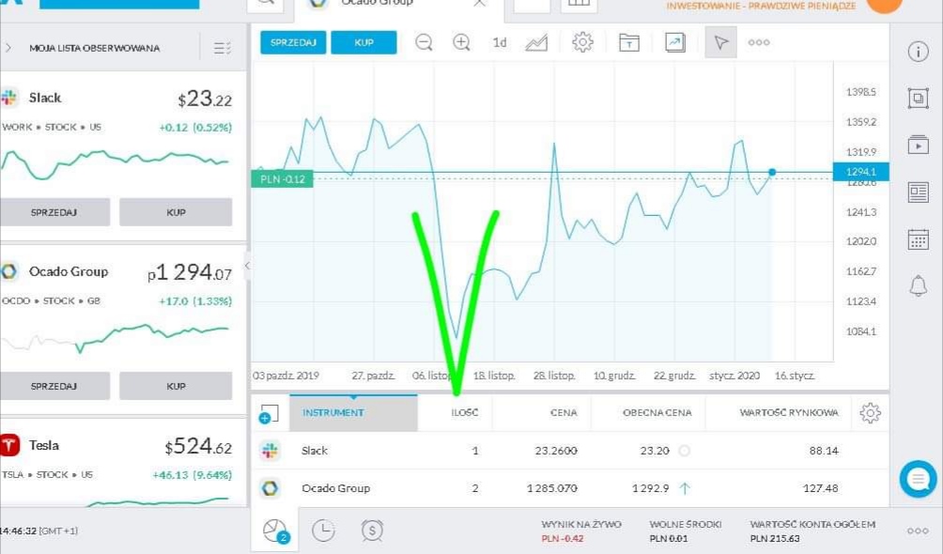Click the add-position plus icon beside INSTRUMENT
943x554 pixels.
pos(269,414)
